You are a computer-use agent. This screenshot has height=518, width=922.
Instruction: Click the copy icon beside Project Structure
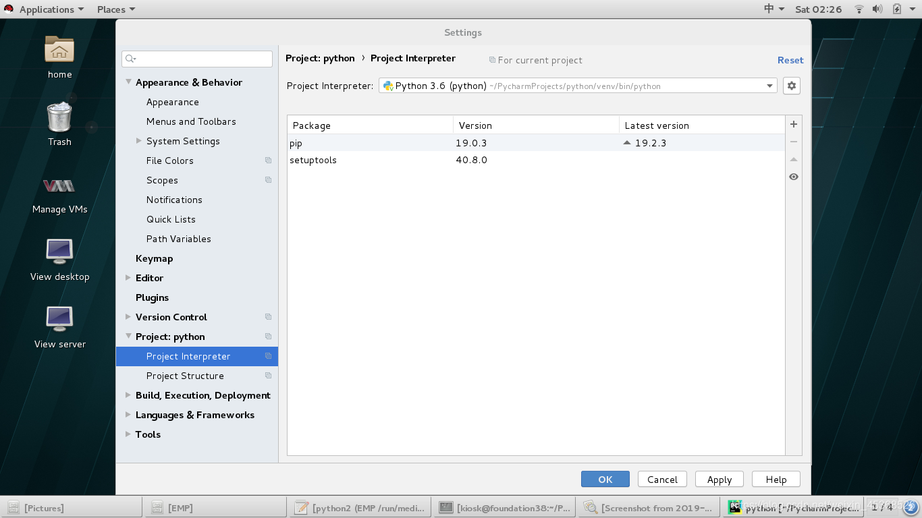coord(268,376)
